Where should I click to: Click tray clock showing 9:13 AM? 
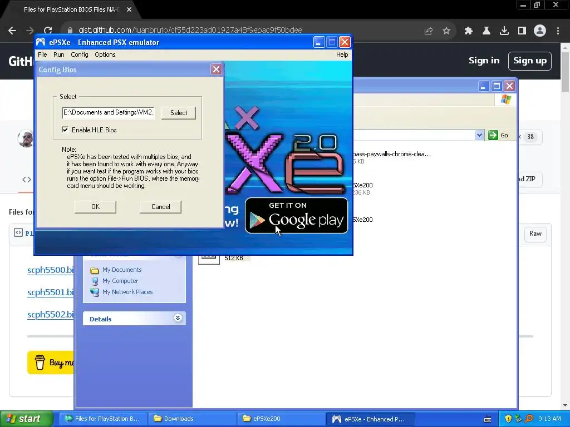549,419
